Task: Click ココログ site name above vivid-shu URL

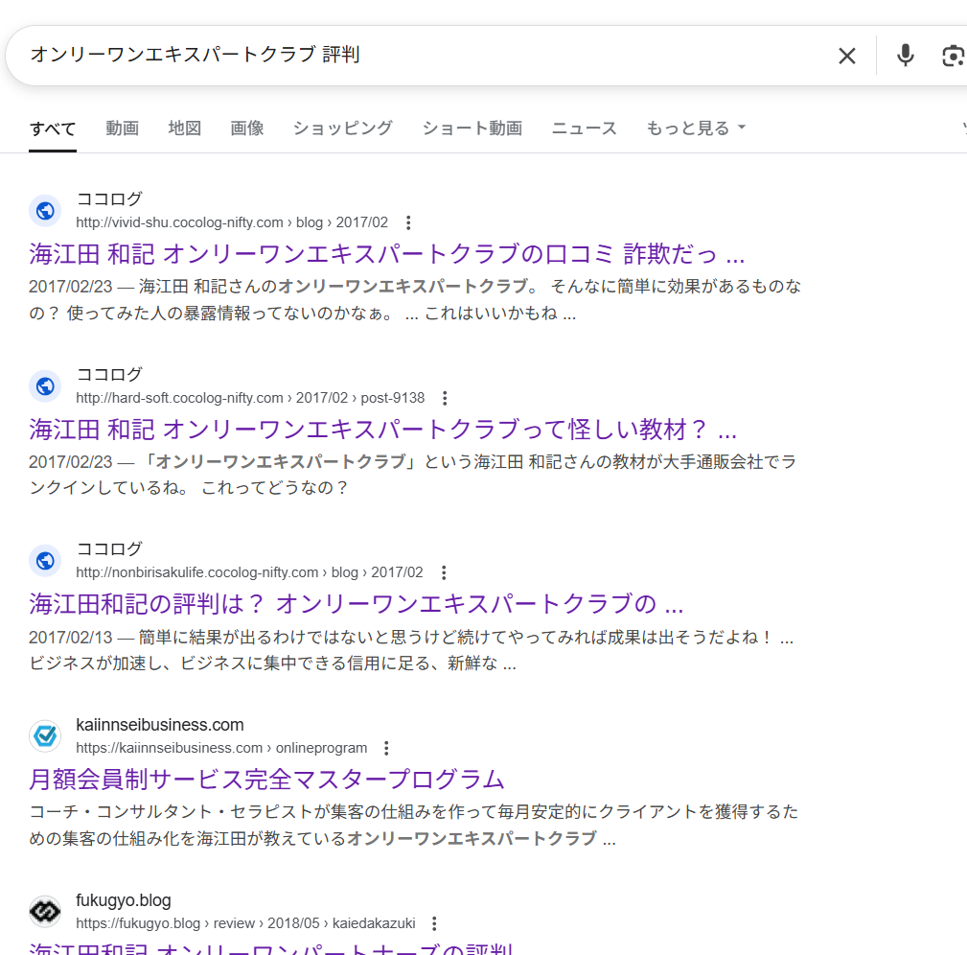Action: (109, 199)
